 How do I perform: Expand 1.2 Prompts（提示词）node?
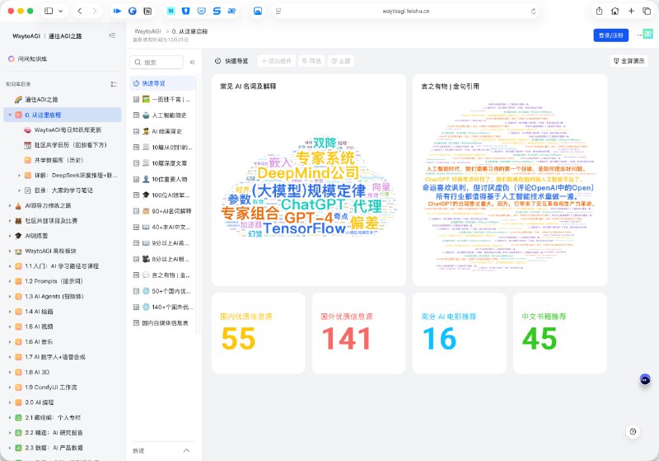pyautogui.click(x=10, y=281)
